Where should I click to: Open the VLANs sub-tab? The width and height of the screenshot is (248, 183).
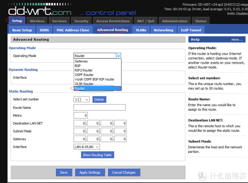tap(141, 30)
